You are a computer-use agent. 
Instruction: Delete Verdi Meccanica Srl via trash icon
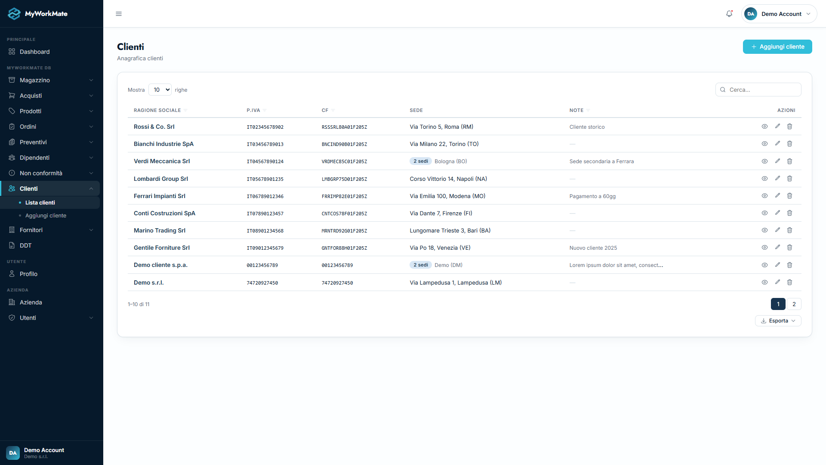(x=789, y=161)
